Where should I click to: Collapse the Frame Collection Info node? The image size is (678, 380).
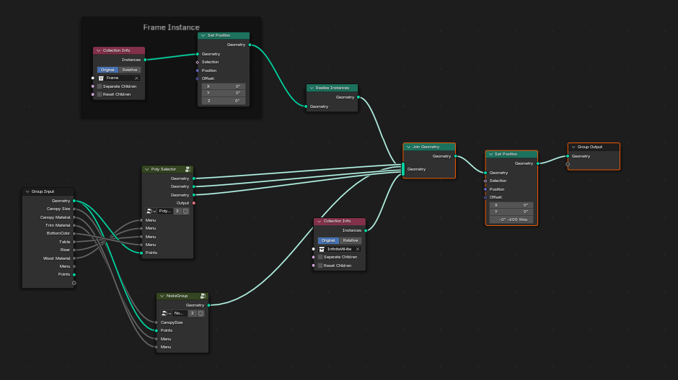(x=99, y=50)
